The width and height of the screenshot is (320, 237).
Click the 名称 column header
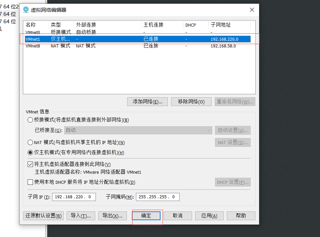point(36,25)
